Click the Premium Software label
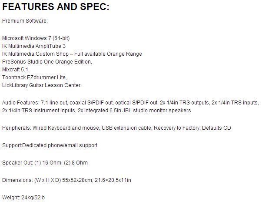Image resolution: width=262 pixels, height=205 pixels. tap(25, 20)
